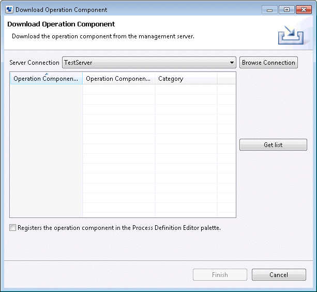317x292 pixels.
Task: Select the TestServer connection combo box
Action: point(149,63)
